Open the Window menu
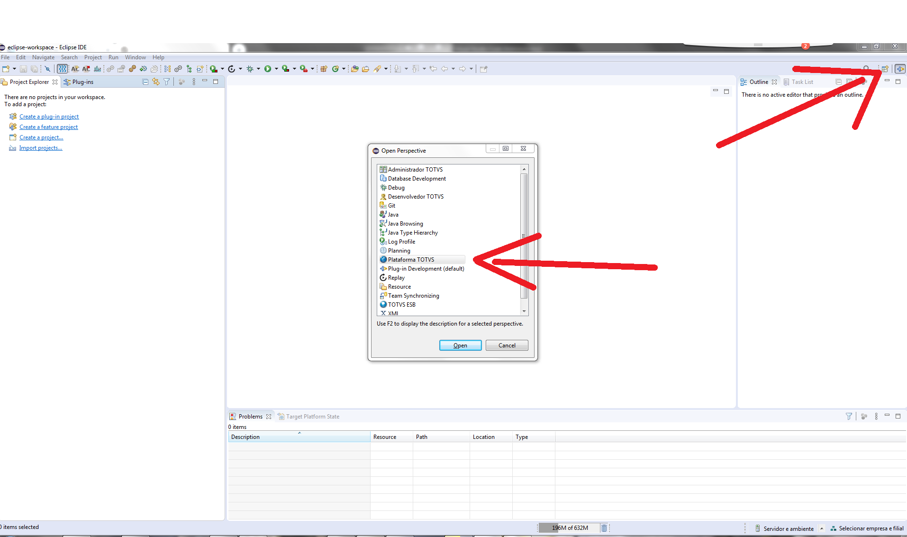This screenshot has width=907, height=537. tap(135, 57)
